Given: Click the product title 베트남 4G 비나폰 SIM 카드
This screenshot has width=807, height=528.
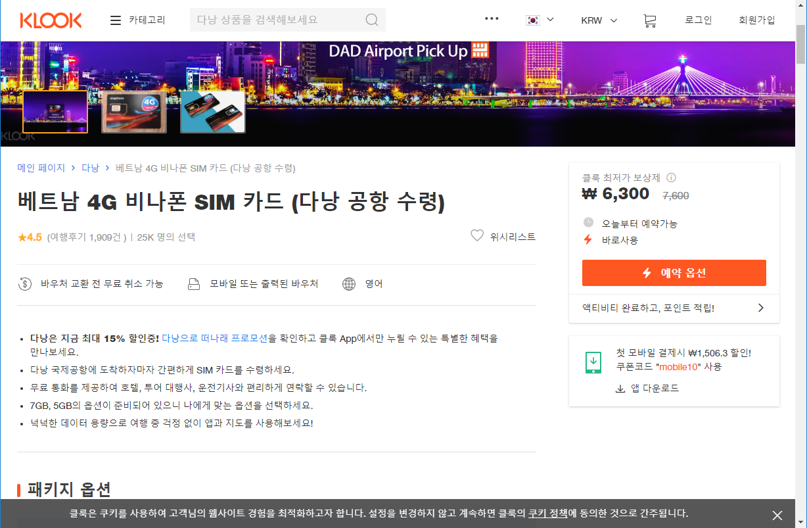Looking at the screenshot, I should point(231,202).
